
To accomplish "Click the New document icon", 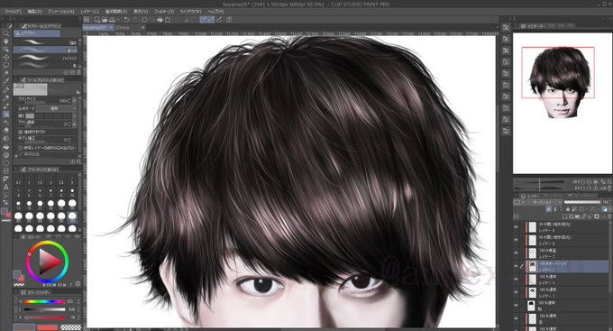I will pos(96,19).
